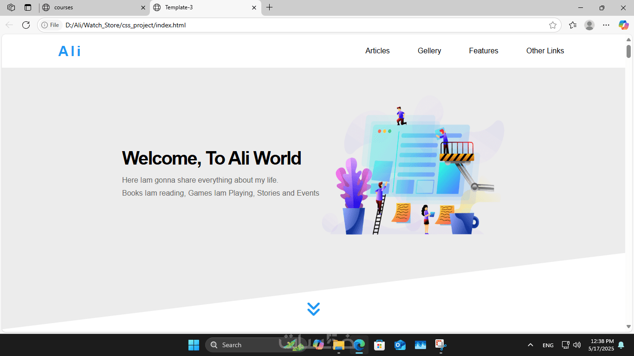Image resolution: width=634 pixels, height=356 pixels.
Task: Open the Edge workspaces icon
Action: pyautogui.click(x=11, y=7)
